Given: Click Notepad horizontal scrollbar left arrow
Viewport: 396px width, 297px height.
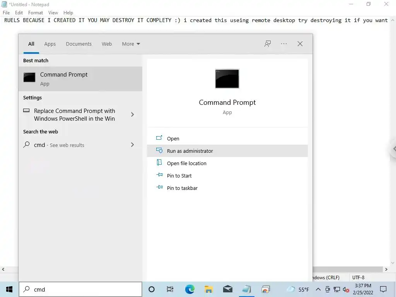Looking at the screenshot, I should pyautogui.click(x=3, y=269).
